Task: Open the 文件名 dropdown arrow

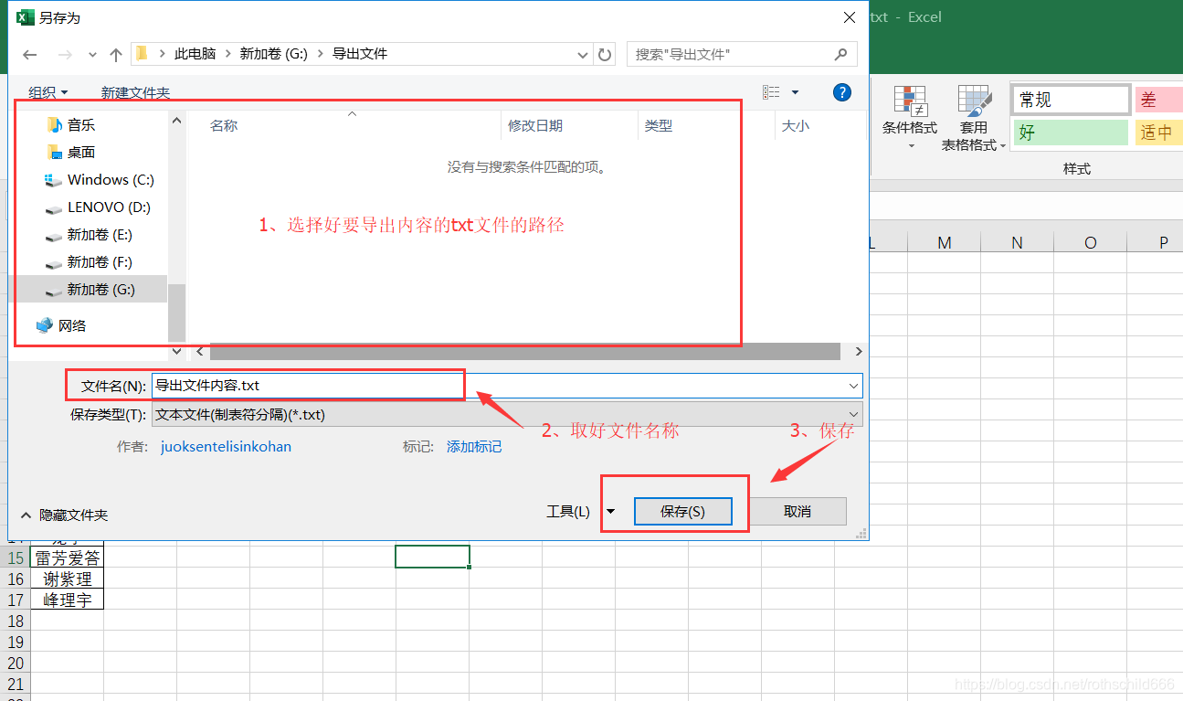Action: pyautogui.click(x=854, y=387)
